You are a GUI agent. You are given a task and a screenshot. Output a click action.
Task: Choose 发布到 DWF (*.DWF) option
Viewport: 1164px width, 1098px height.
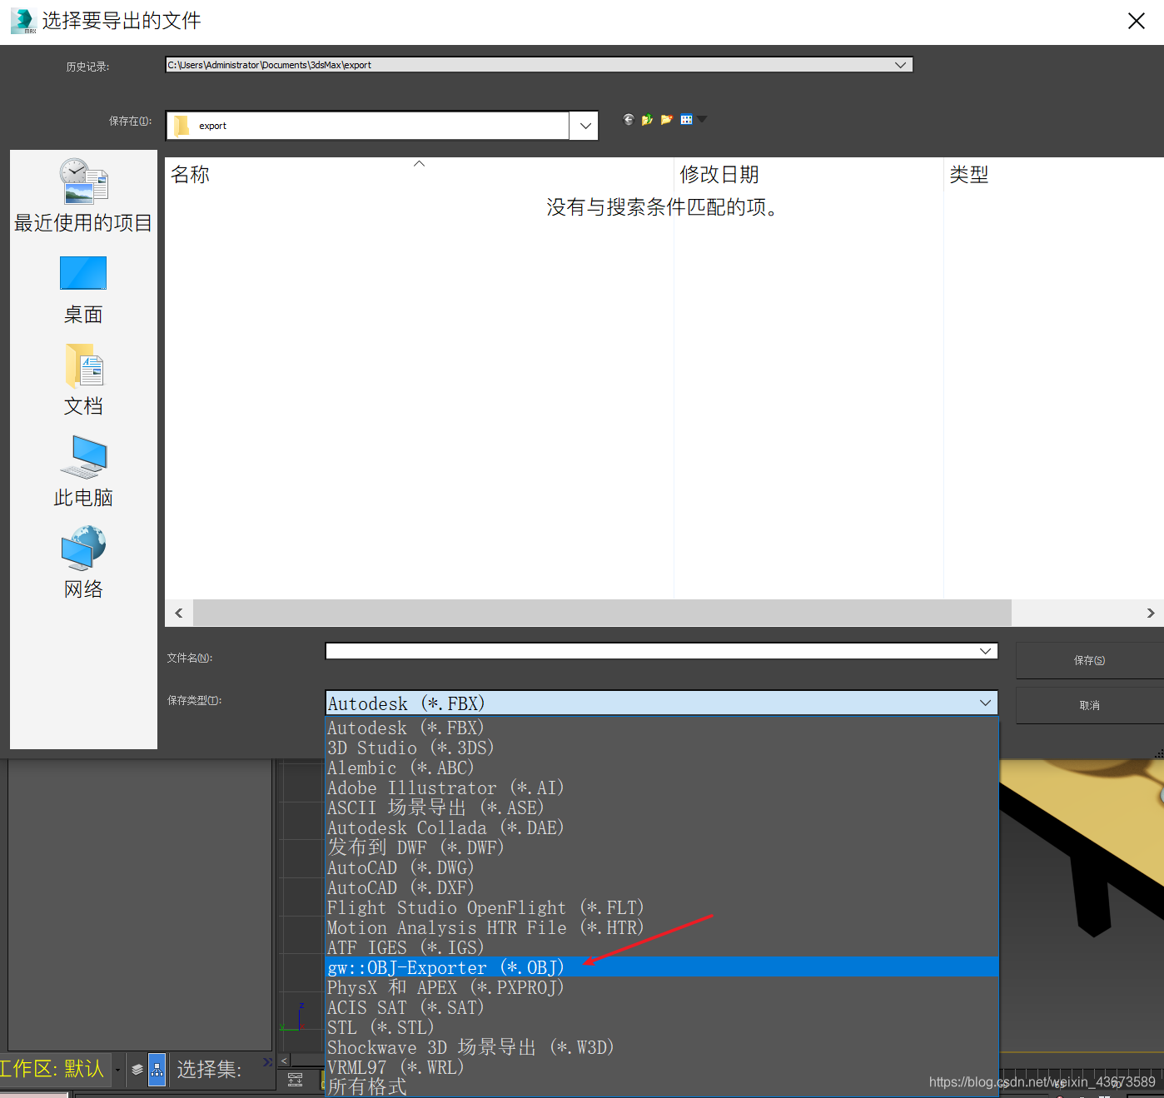point(662,847)
